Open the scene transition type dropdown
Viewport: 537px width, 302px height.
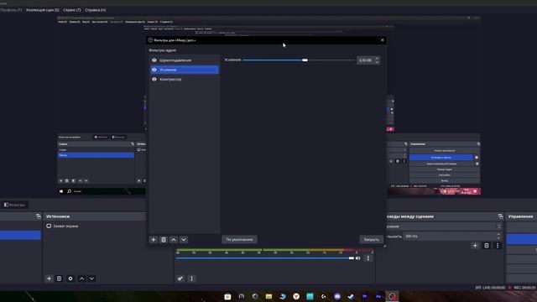pos(444,226)
